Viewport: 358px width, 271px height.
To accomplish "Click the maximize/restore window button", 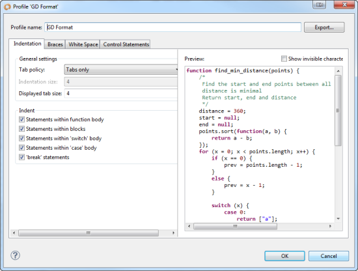I will point(320,5).
